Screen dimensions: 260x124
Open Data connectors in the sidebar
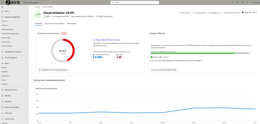point(7,46)
